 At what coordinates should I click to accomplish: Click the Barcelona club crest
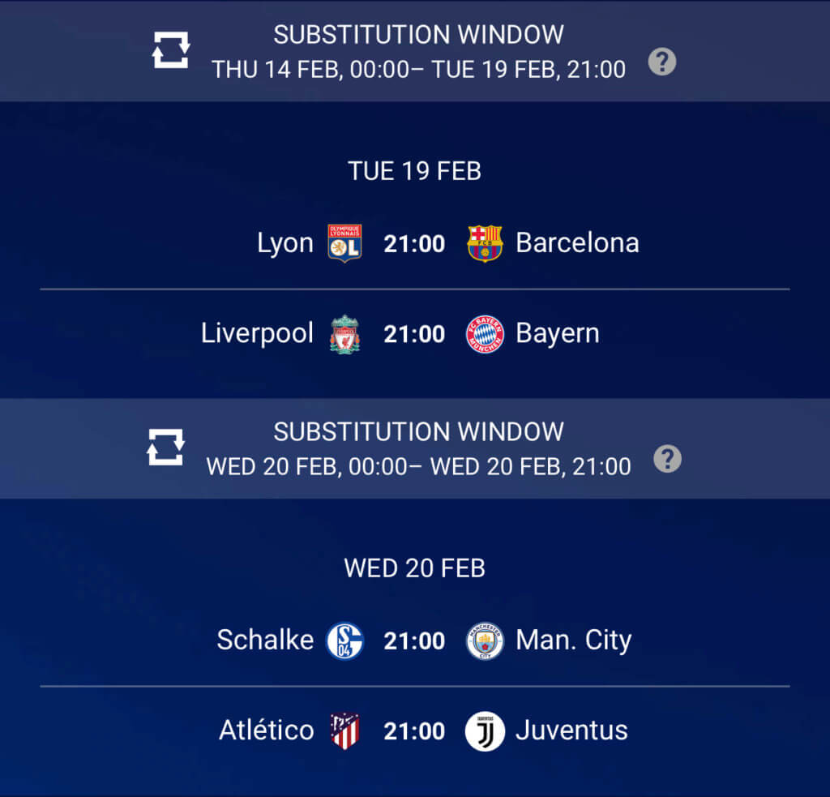(x=485, y=243)
